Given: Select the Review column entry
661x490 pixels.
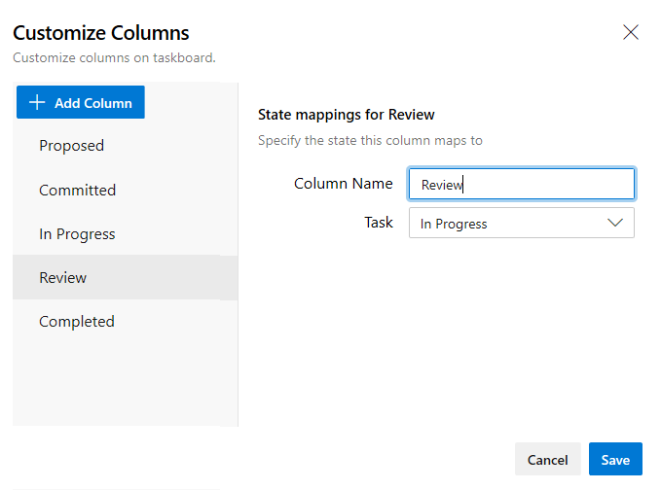Looking at the screenshot, I should (126, 277).
